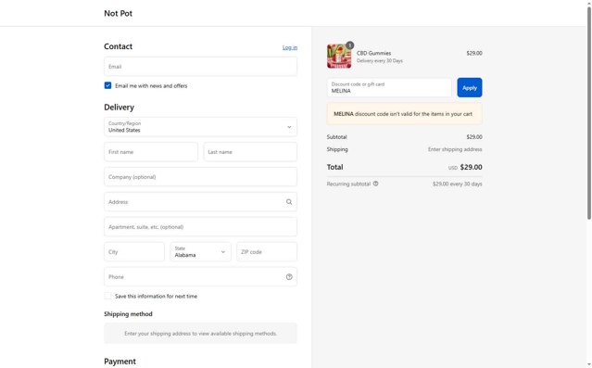Open the Country/Region dropdown
Screen dimensions: 592x368
200,127
